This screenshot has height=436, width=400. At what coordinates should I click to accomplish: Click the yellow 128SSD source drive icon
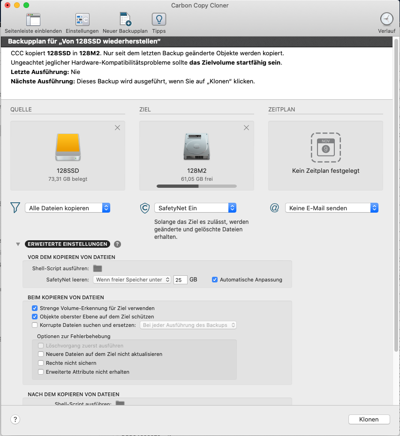68,148
